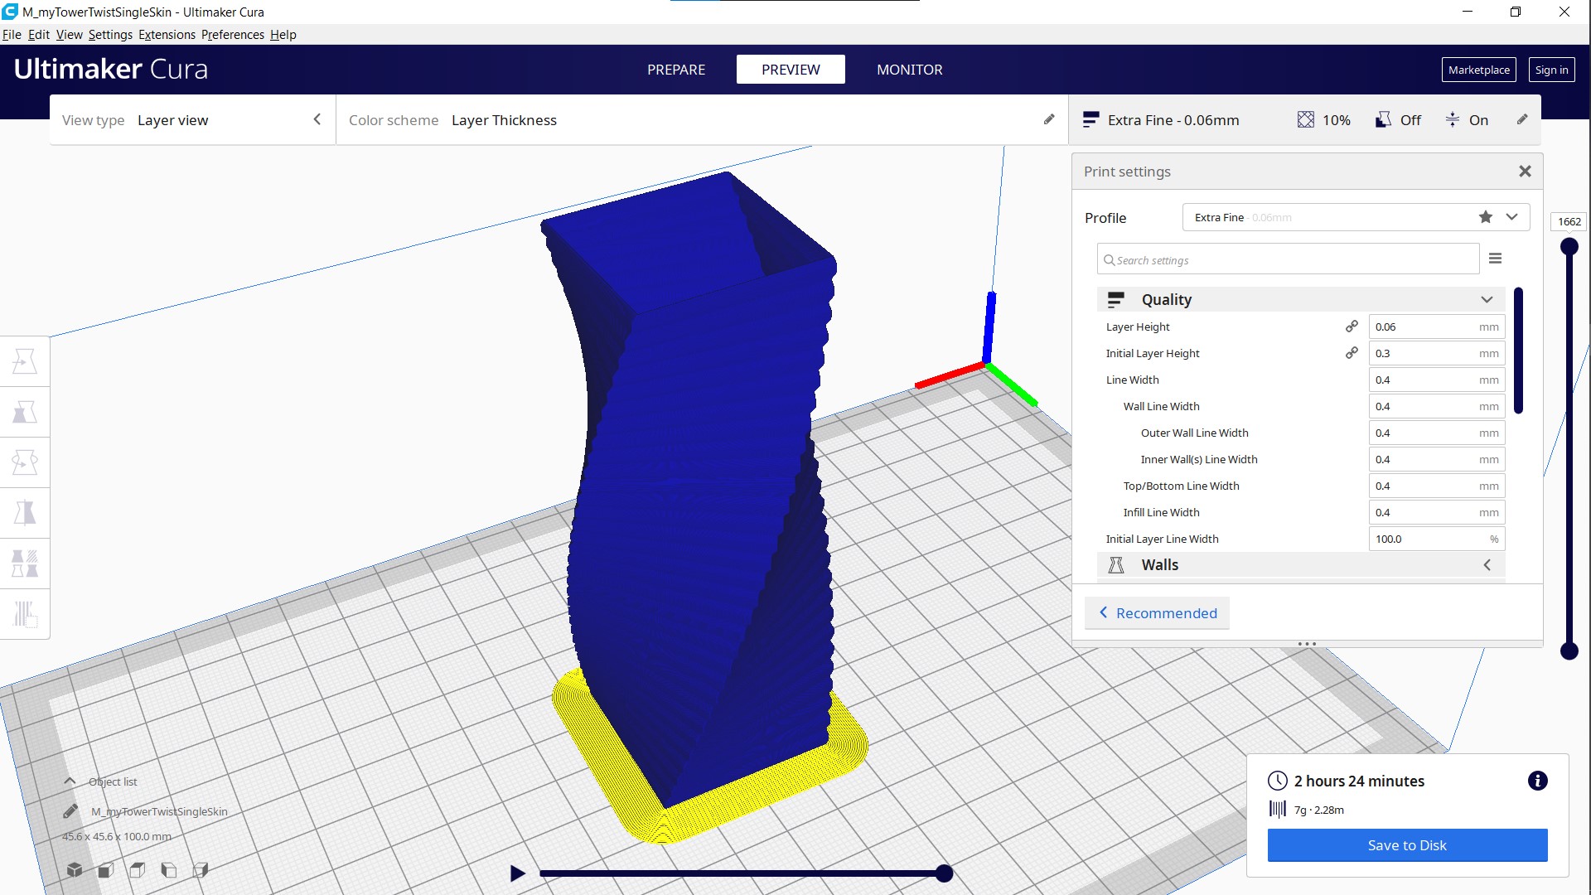Show print time details info icon
Screen dimensions: 1591x895
tap(1538, 781)
